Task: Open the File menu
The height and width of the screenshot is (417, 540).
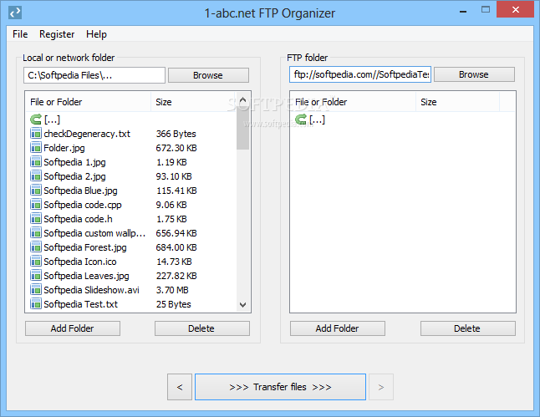Action: (x=20, y=34)
